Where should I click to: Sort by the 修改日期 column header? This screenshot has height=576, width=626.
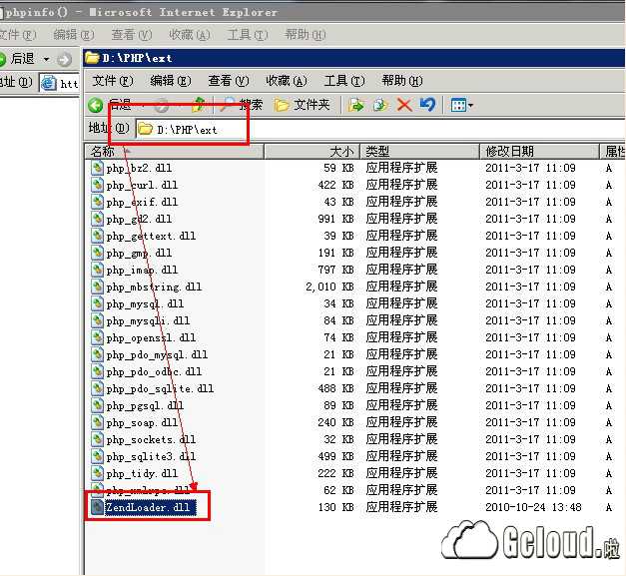[x=540, y=152]
